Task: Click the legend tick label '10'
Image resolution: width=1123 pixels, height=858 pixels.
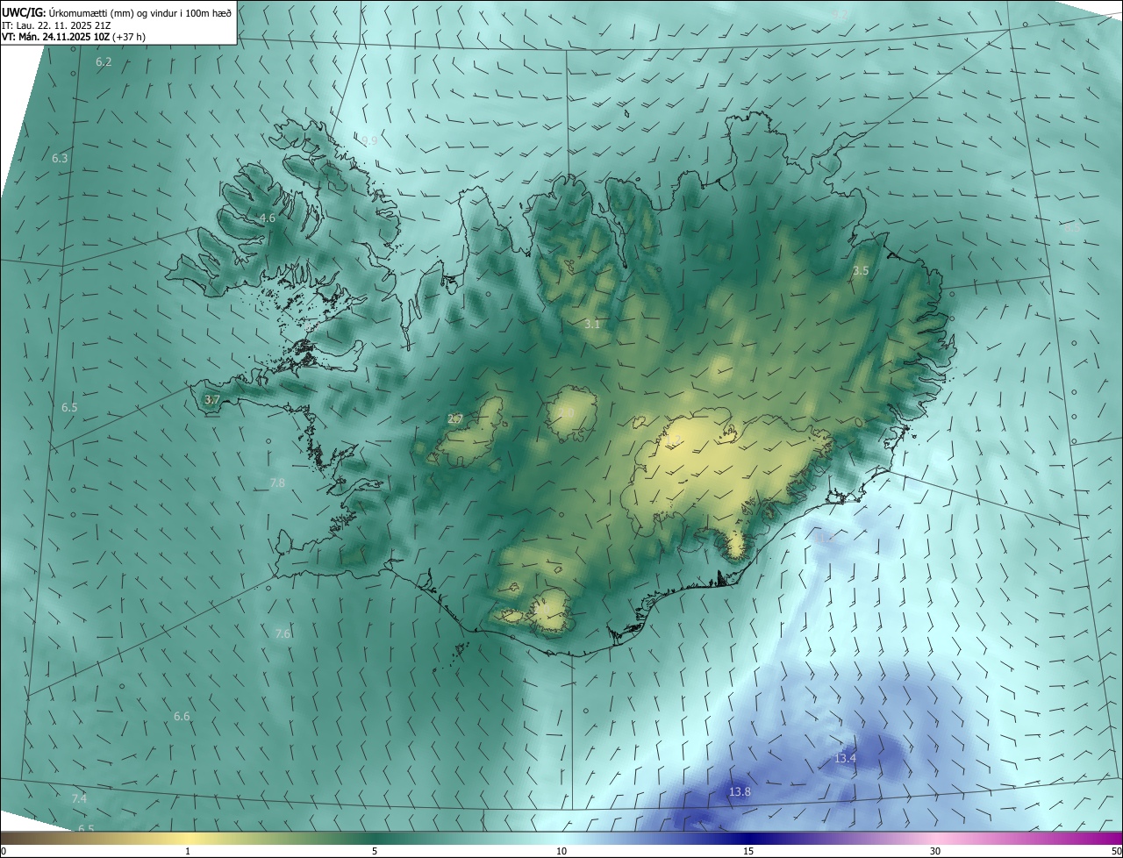Action: point(561,851)
